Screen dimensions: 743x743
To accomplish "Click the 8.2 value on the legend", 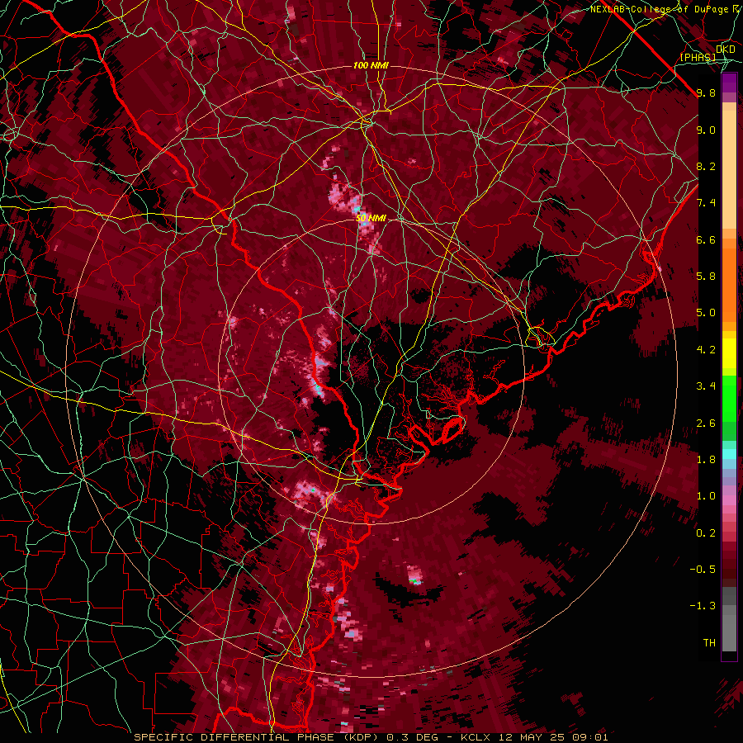I will coord(706,166).
